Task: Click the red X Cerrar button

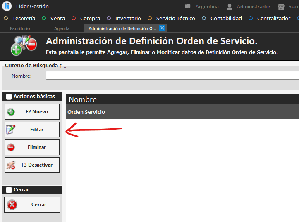Action: 32,205
